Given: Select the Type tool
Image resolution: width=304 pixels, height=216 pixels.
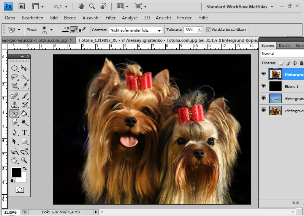Looking at the screenshot, I should [x=24, y=132].
